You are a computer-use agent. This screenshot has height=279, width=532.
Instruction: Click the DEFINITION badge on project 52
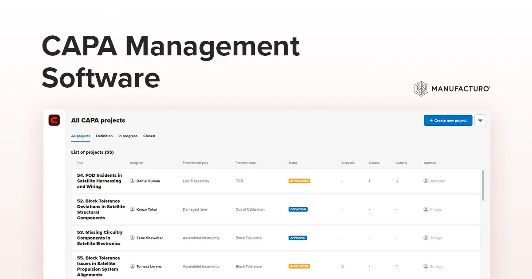(297, 209)
